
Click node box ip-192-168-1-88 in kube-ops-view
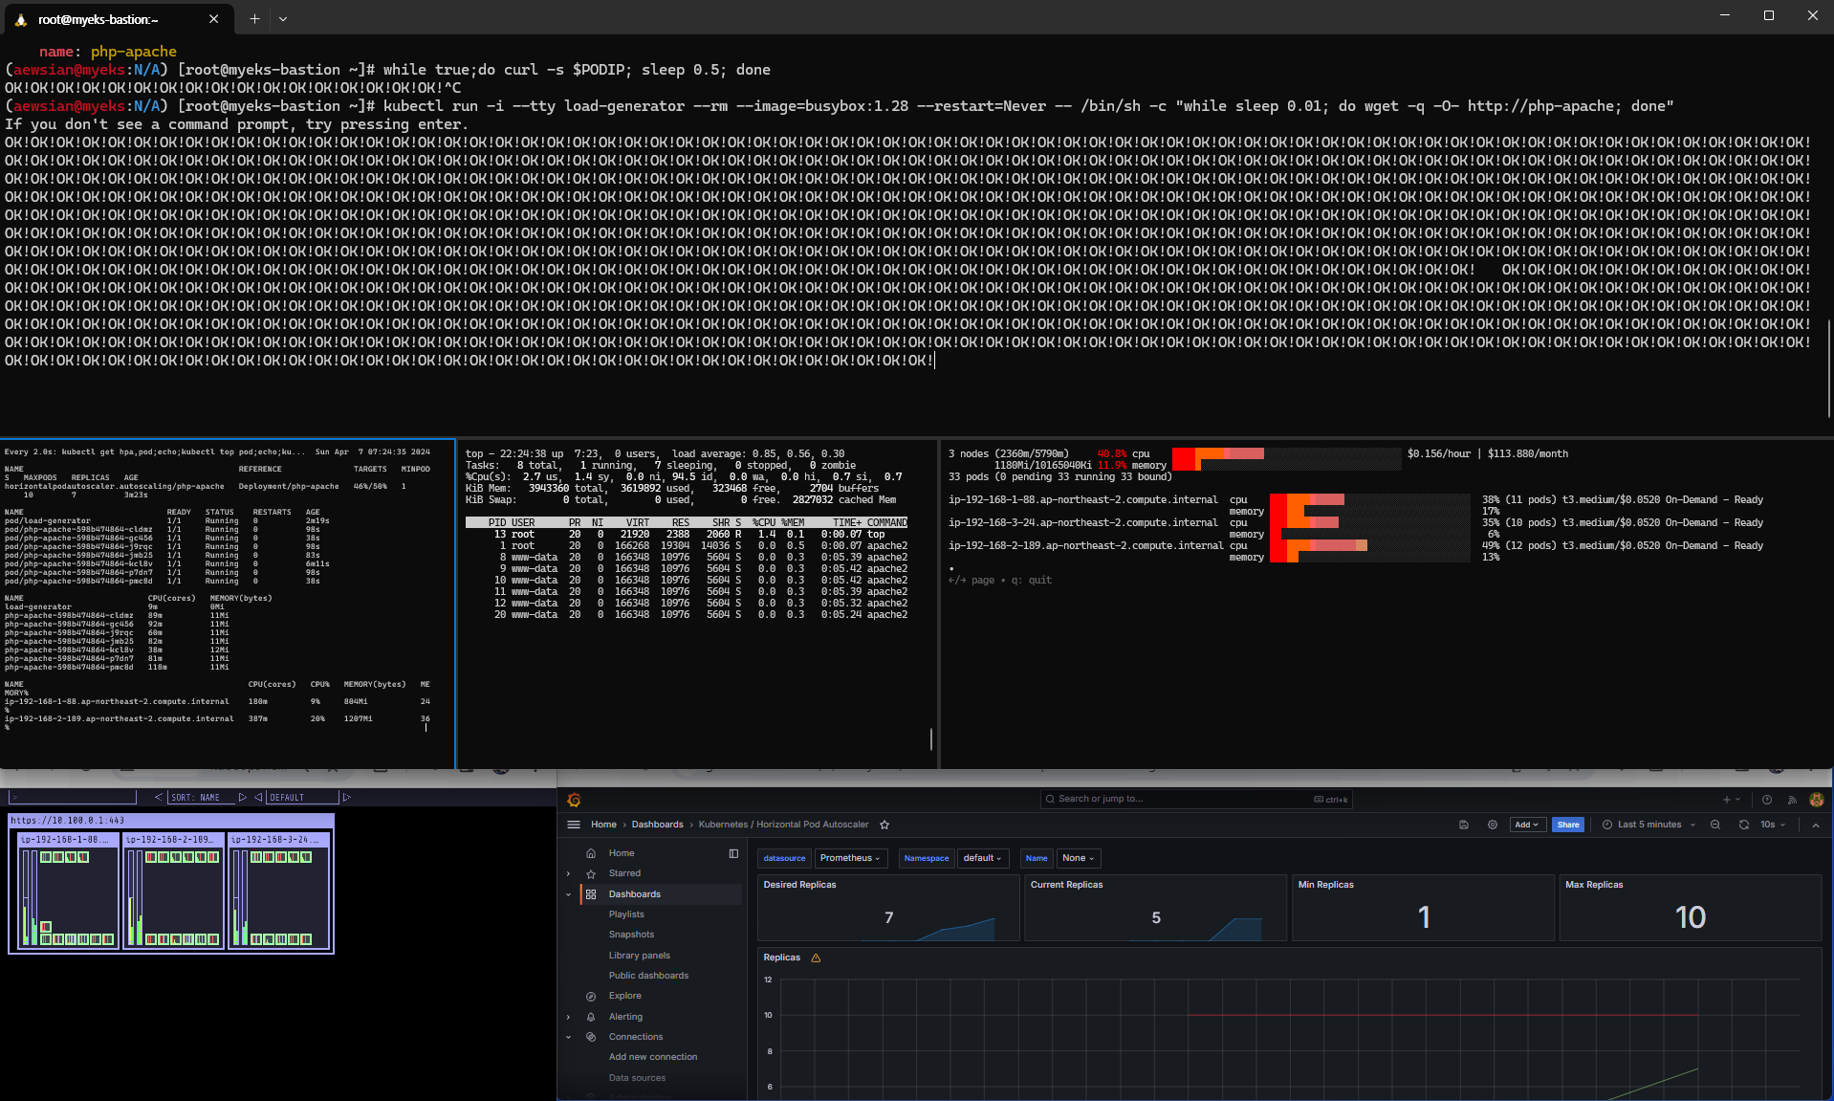pos(68,891)
